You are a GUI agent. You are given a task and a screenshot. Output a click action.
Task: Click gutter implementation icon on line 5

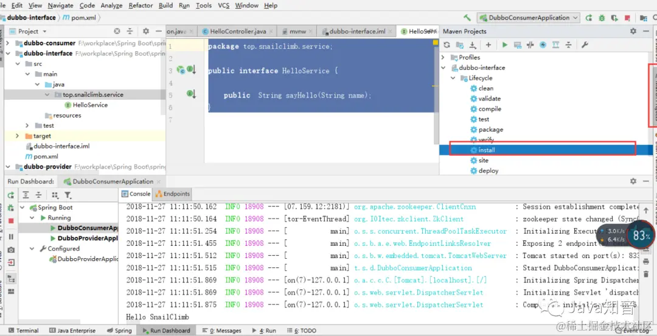[x=191, y=94]
